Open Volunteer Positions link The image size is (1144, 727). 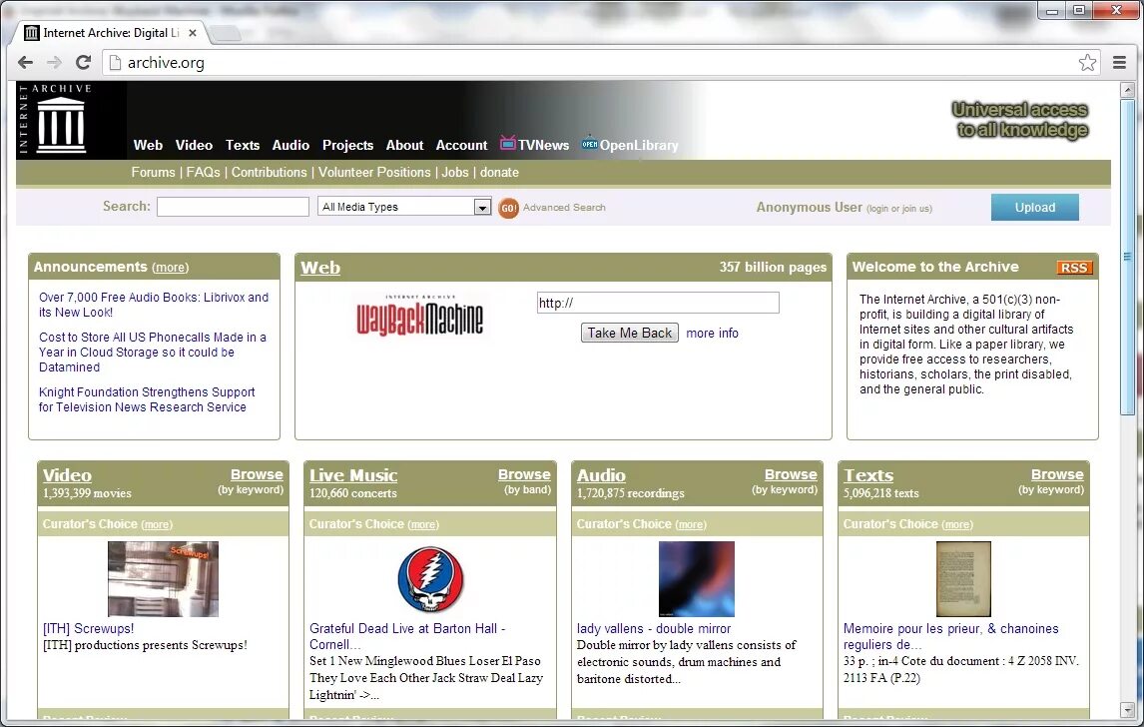point(374,172)
